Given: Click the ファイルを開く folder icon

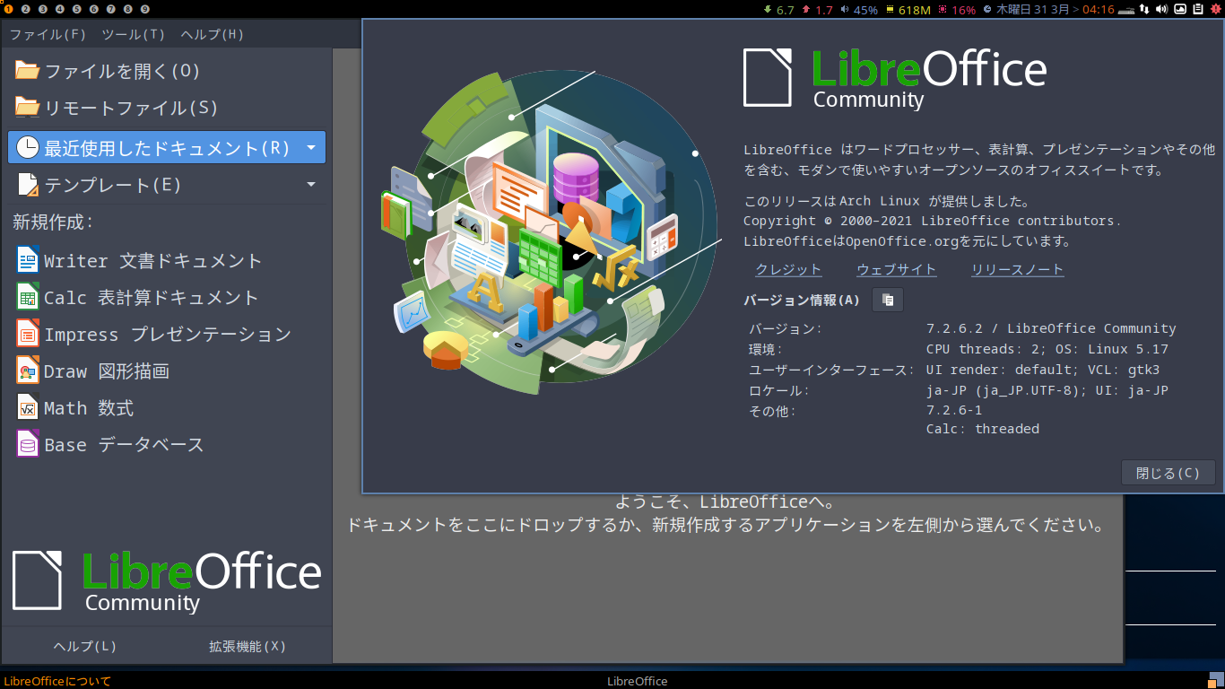Looking at the screenshot, I should 28,71.
